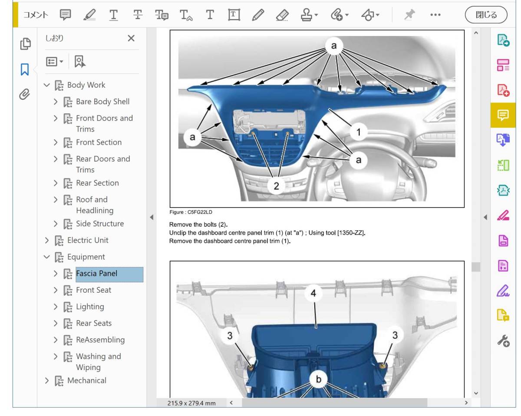Image resolution: width=521 pixels, height=416 pixels.
Task: Open the Export PDF tool
Action: click(x=503, y=40)
